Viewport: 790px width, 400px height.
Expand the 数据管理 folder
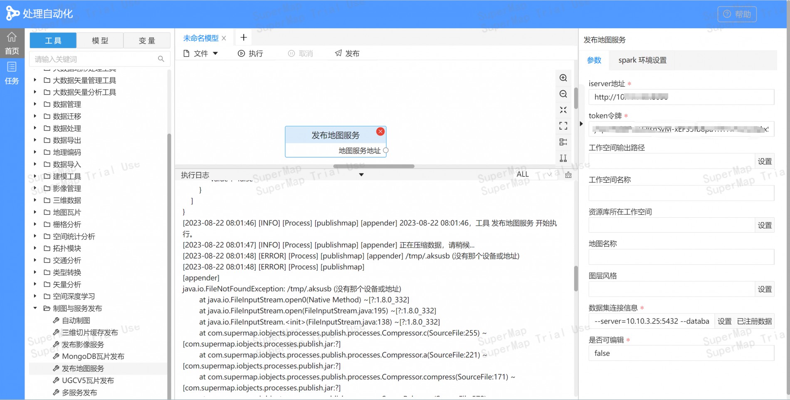click(35, 104)
